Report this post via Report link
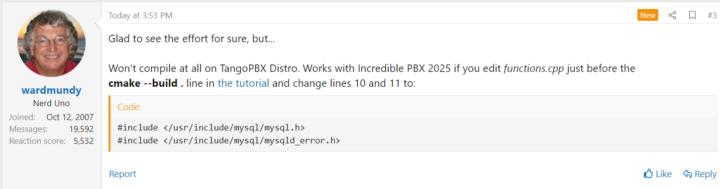720x189 pixels. (122, 174)
